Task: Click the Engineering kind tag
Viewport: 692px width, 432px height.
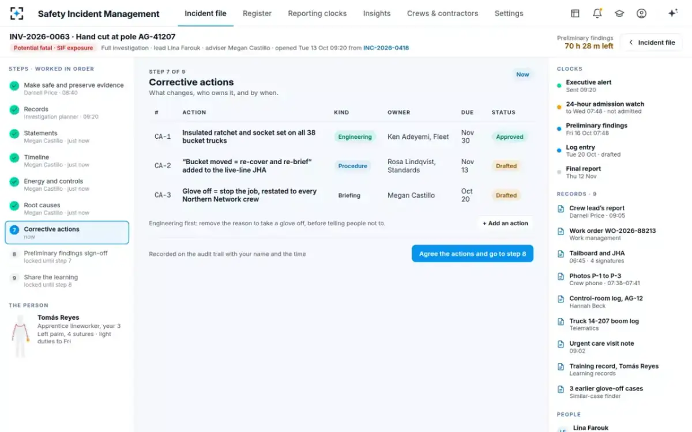Action: point(355,137)
